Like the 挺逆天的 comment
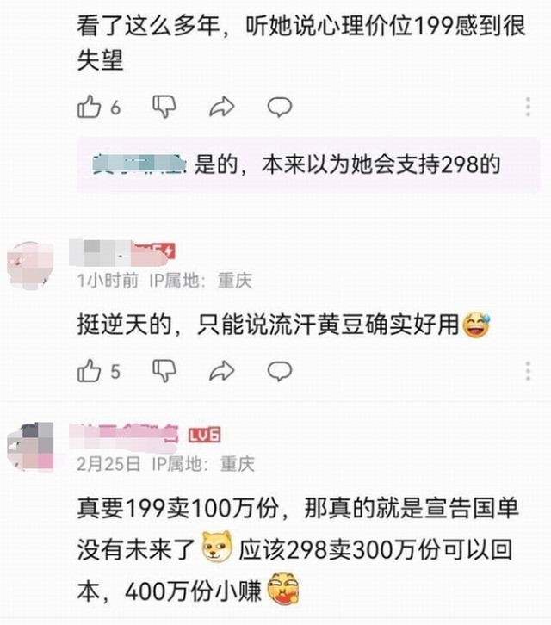Viewport: 551px width, 625px height. (x=88, y=371)
